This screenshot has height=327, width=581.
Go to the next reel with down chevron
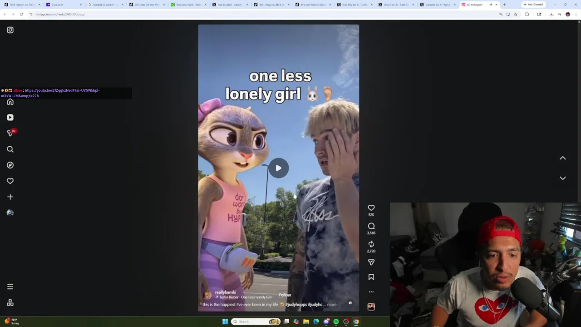(562, 178)
